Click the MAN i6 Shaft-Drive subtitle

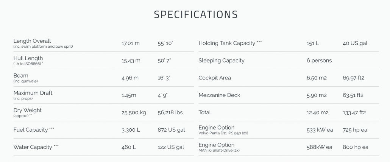click(x=219, y=151)
